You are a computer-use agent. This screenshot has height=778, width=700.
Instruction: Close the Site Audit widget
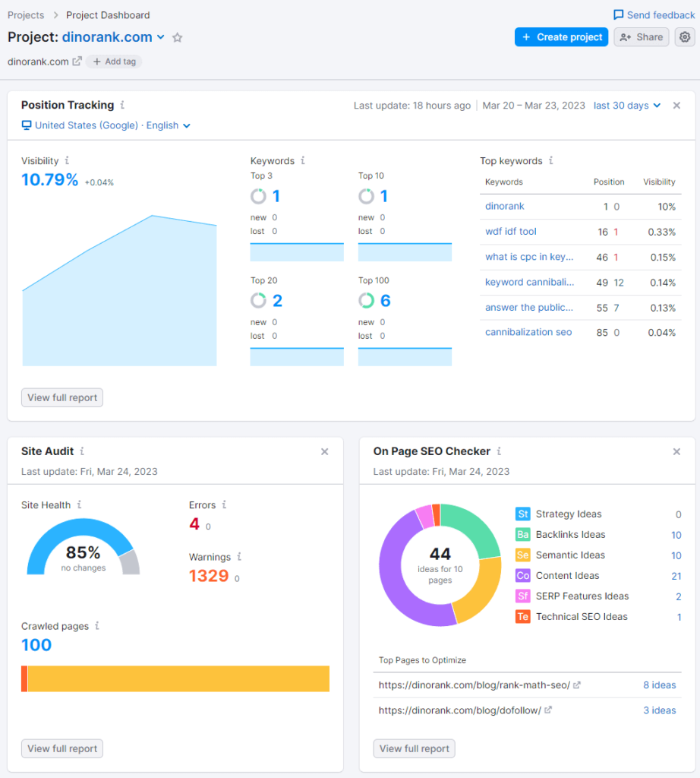pos(325,451)
